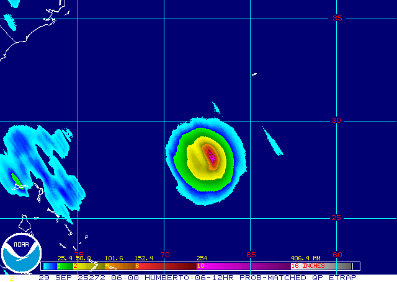Click the 25 latitude label on the right
Screen dimensions: 397x282
coord(336,218)
